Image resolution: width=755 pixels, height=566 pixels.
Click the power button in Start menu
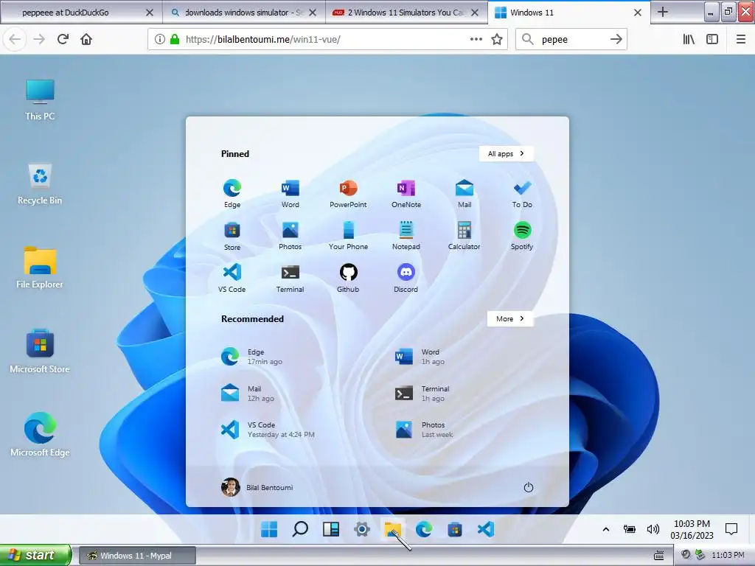(528, 487)
